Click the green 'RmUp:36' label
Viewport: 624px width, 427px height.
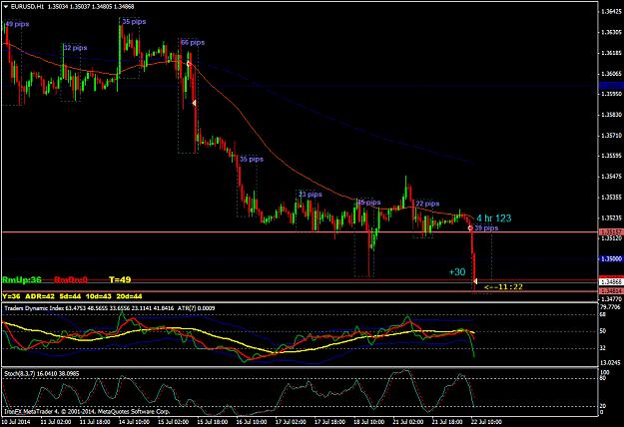click(22, 280)
